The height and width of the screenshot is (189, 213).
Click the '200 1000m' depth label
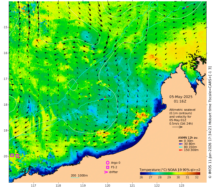79,175
